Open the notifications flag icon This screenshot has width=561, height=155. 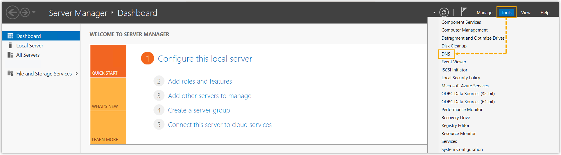click(x=464, y=12)
